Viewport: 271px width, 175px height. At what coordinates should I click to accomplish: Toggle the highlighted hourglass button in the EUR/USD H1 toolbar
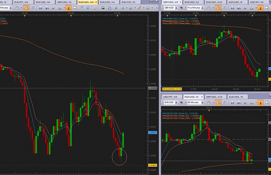[x=261, y=103]
